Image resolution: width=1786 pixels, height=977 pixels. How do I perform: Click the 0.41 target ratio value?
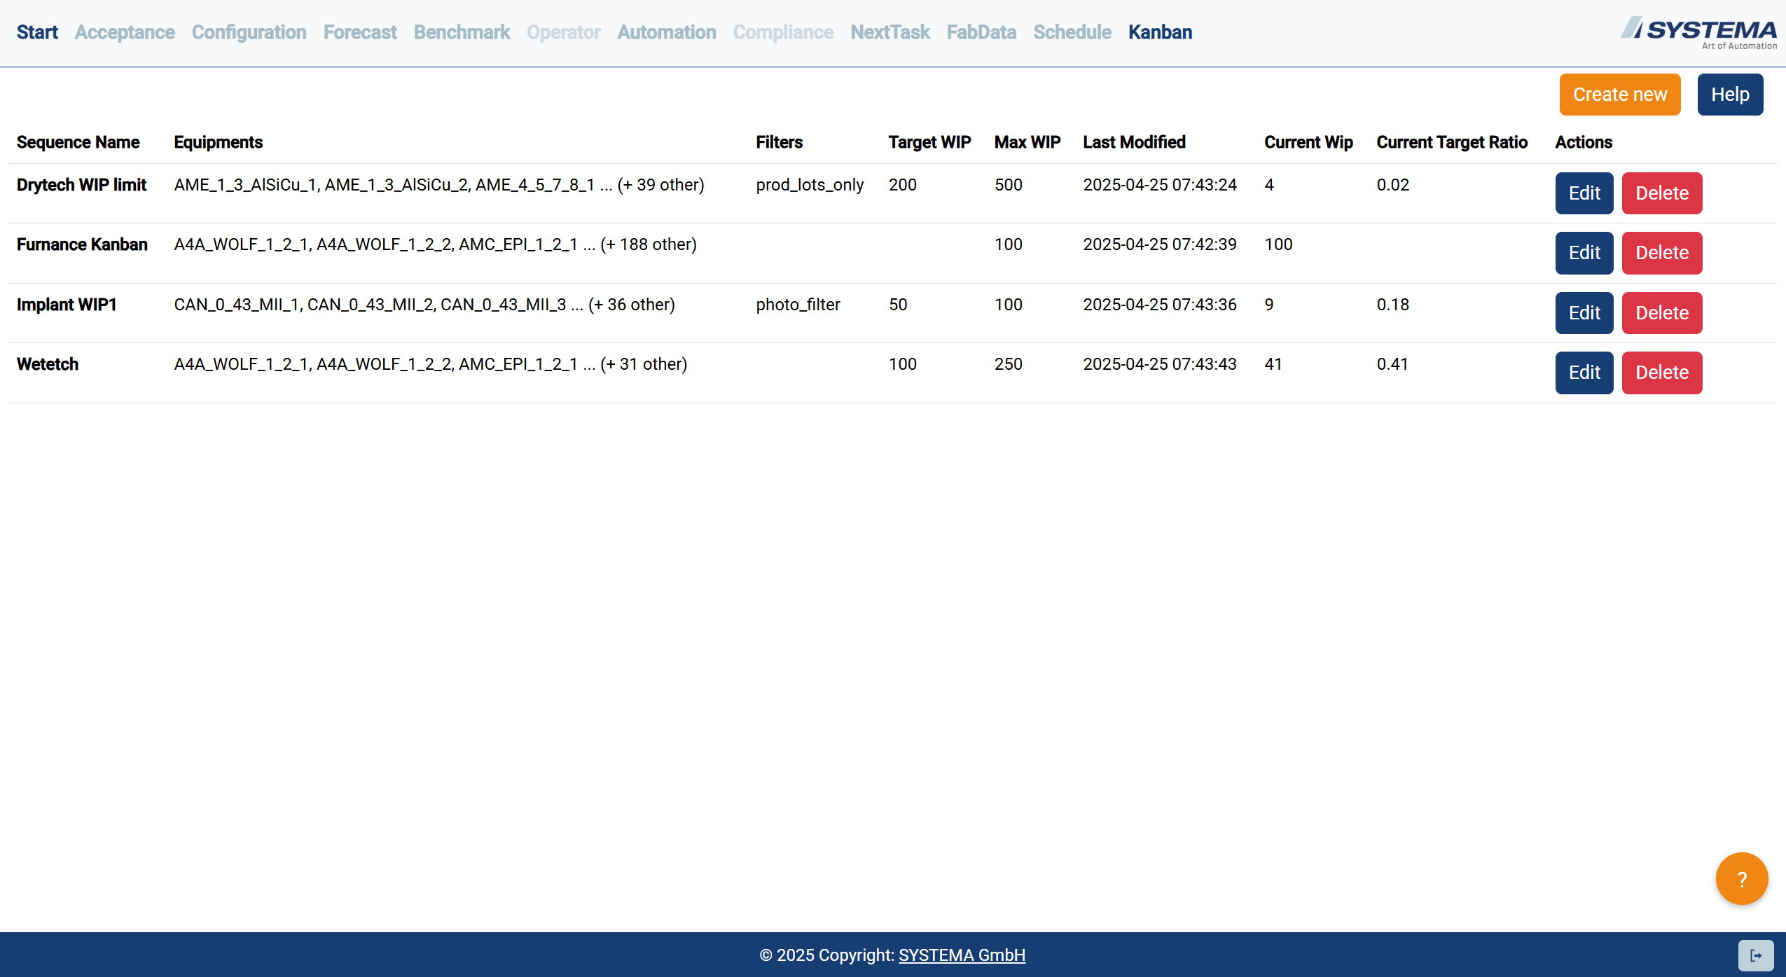click(1392, 364)
